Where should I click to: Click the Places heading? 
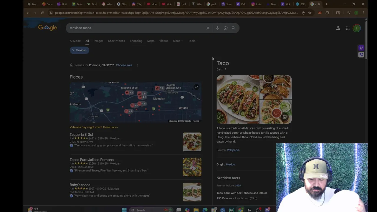[76, 77]
